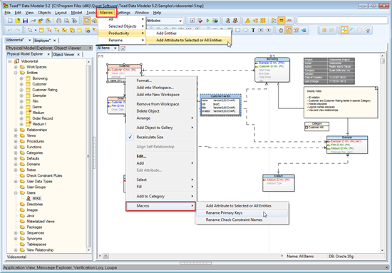Toggle the highlighted icon right of print group
The image size is (392, 273).
[86, 21]
